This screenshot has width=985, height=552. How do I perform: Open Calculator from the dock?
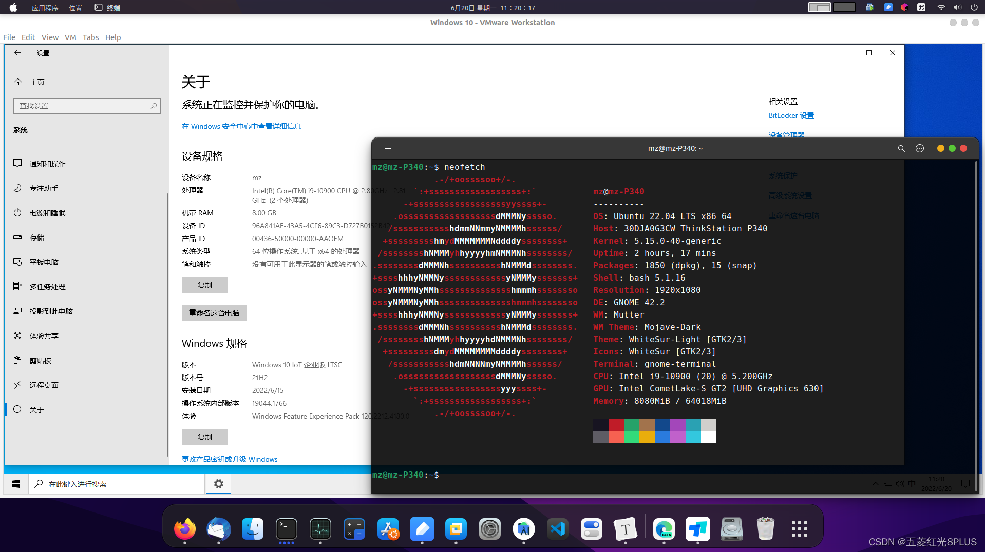354,528
